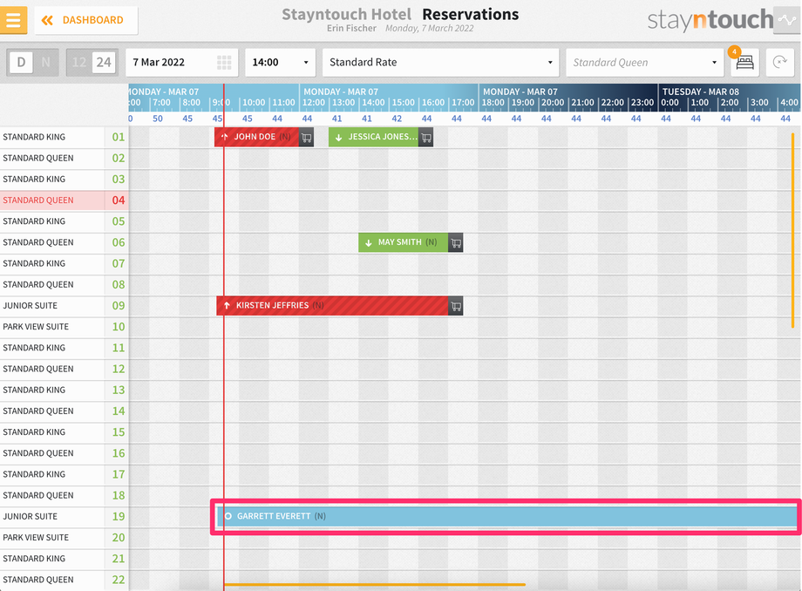The height and width of the screenshot is (591, 802).
Task: Open the Standard Rate dropdown
Action: (441, 63)
